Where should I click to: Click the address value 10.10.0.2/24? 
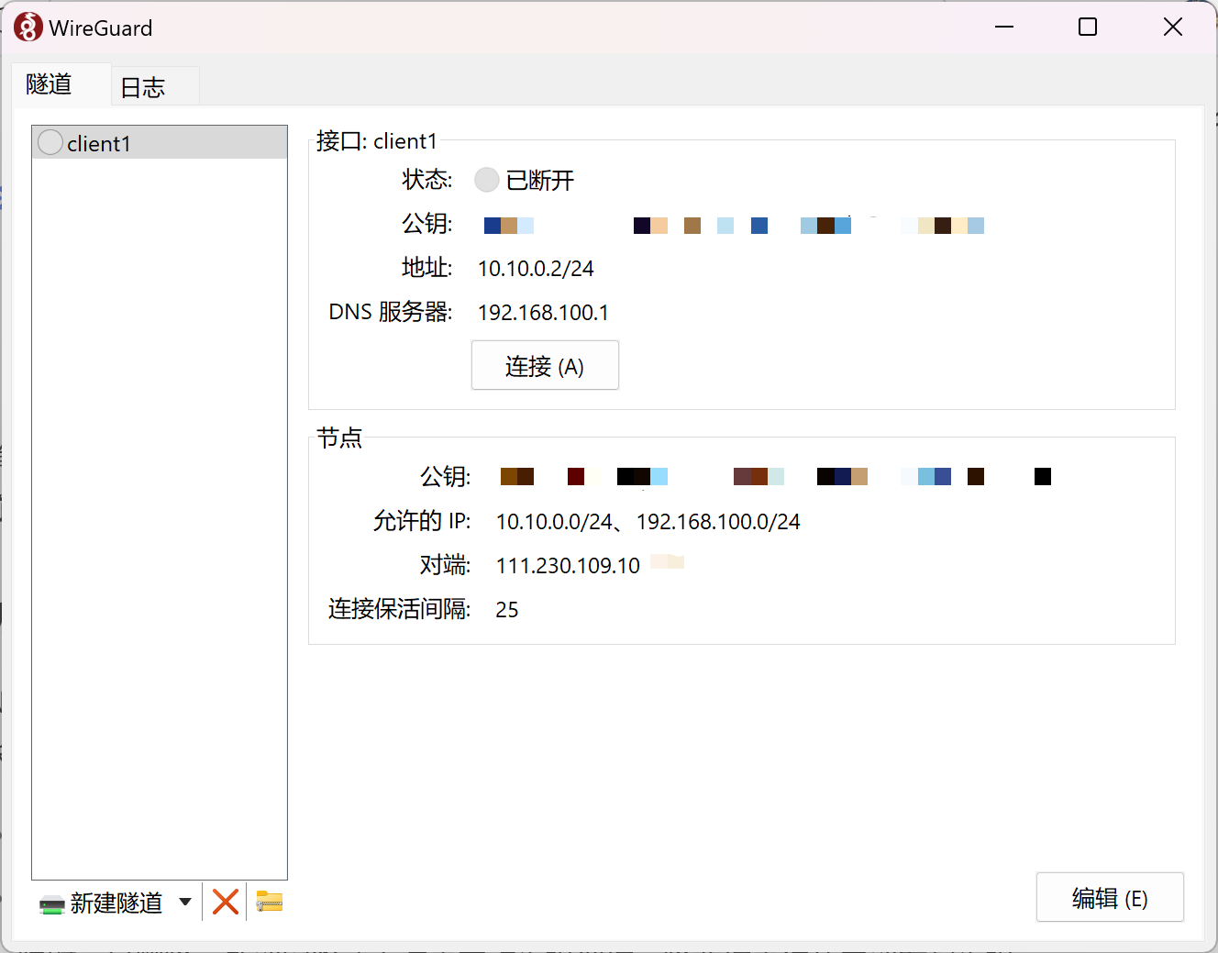[536, 269]
